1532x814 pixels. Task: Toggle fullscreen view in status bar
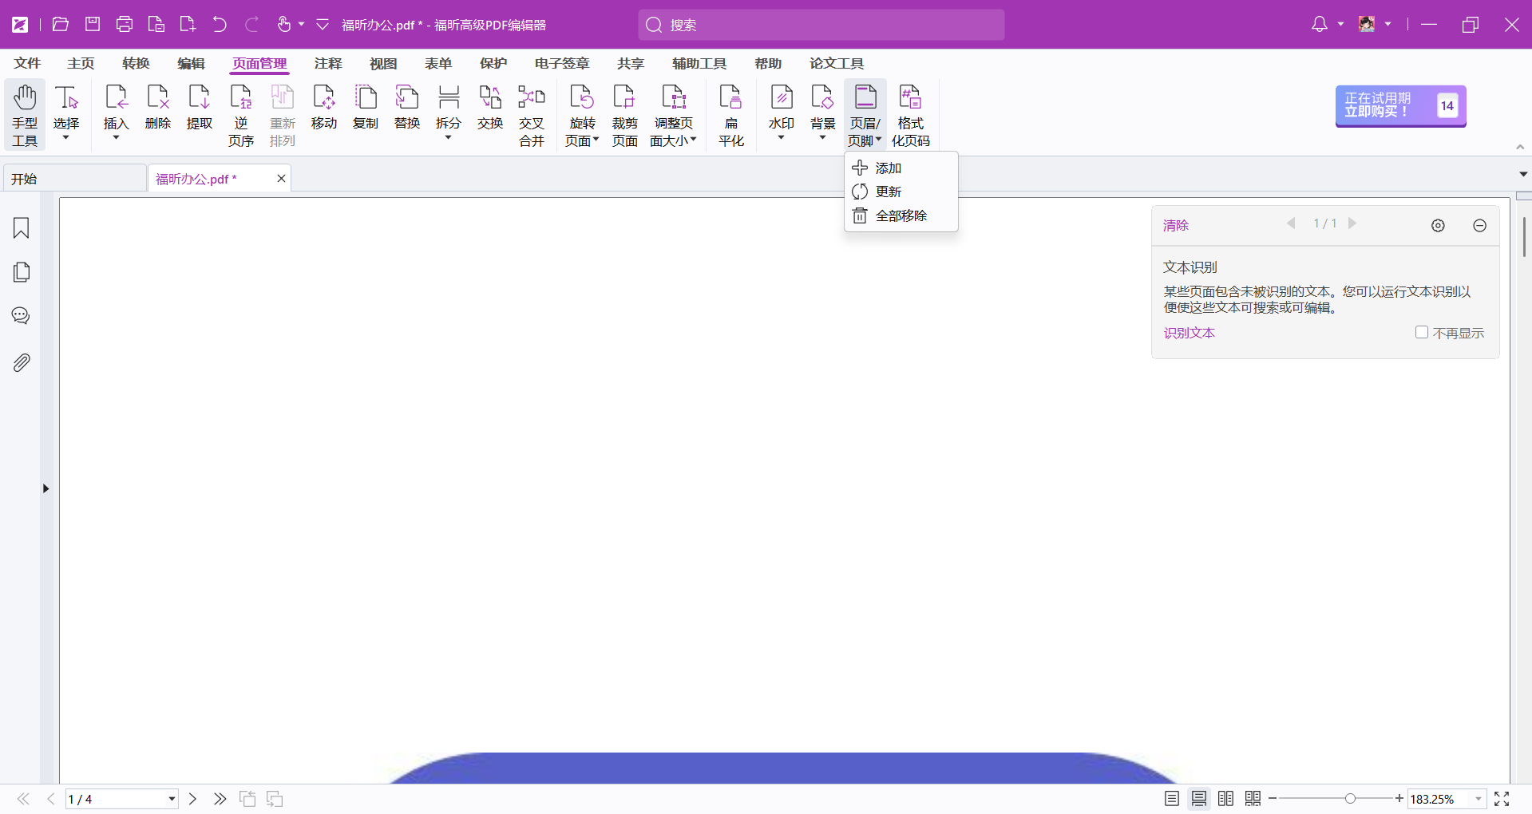point(1502,799)
